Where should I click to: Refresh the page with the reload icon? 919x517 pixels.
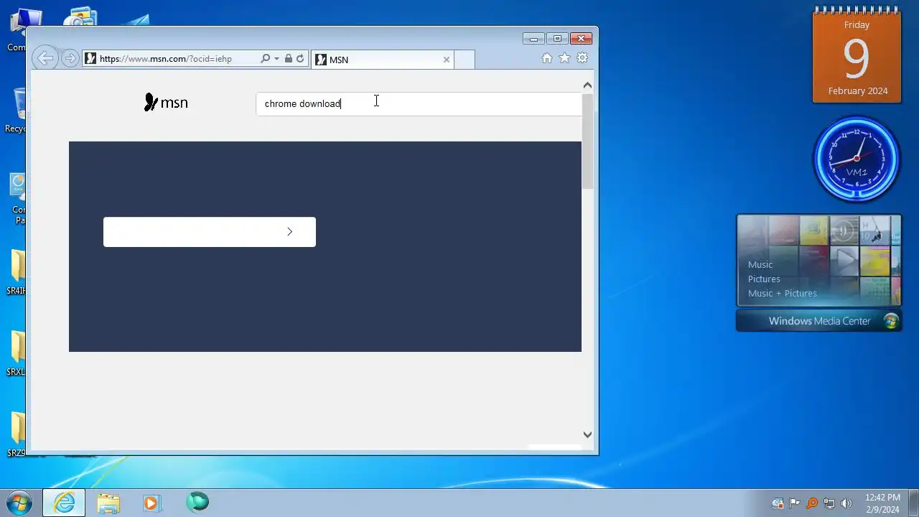tap(300, 59)
